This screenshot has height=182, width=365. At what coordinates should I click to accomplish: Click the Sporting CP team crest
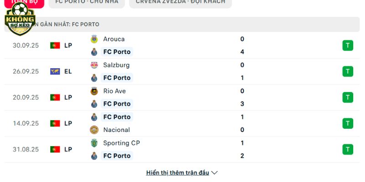[x=94, y=143]
